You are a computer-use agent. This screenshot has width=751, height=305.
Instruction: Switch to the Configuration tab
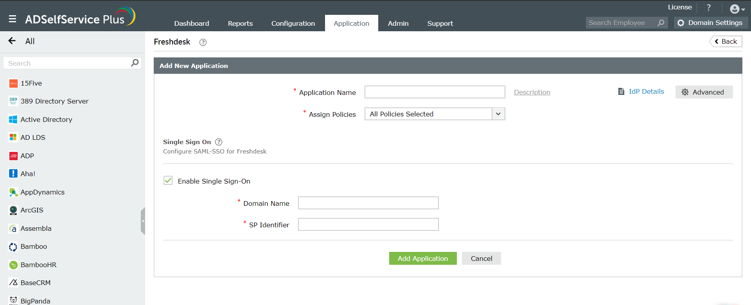[293, 23]
